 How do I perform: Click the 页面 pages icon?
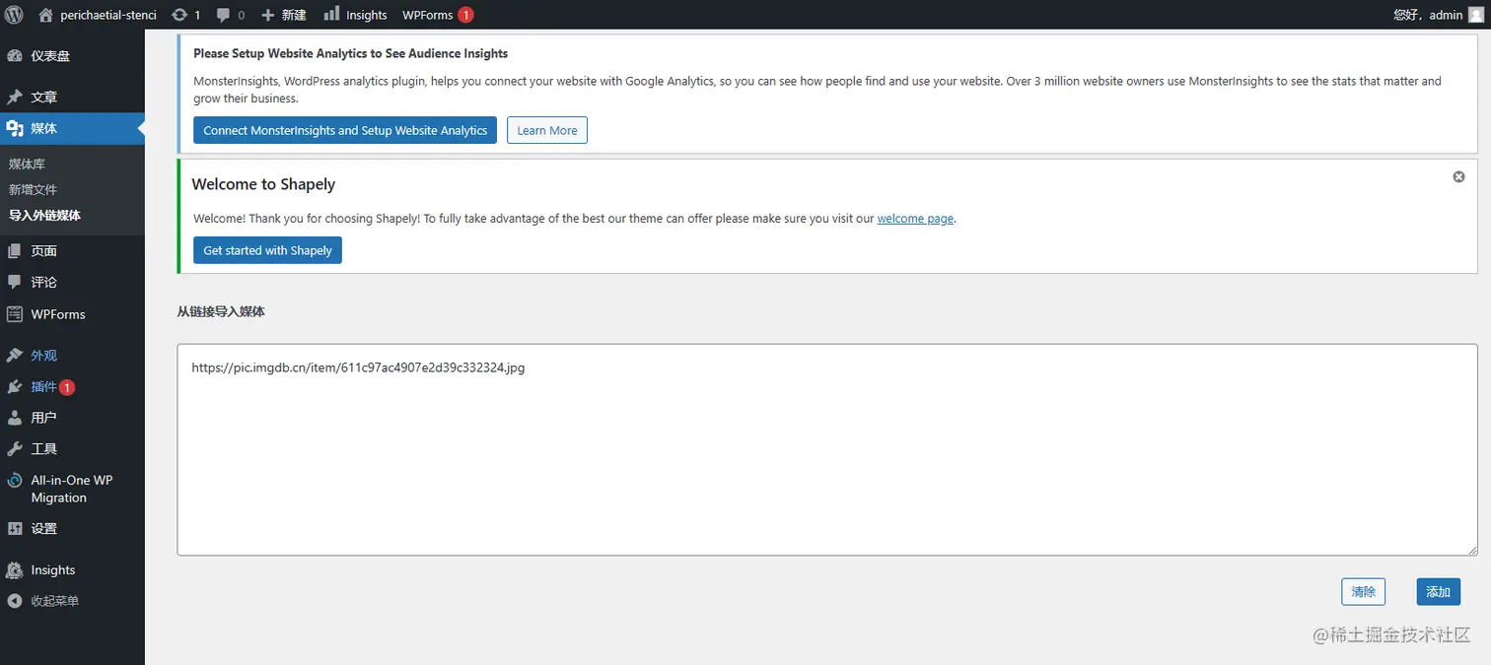15,251
